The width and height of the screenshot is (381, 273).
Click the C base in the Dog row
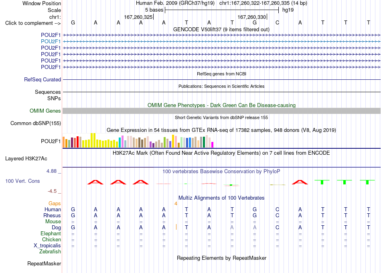click(x=277, y=228)
